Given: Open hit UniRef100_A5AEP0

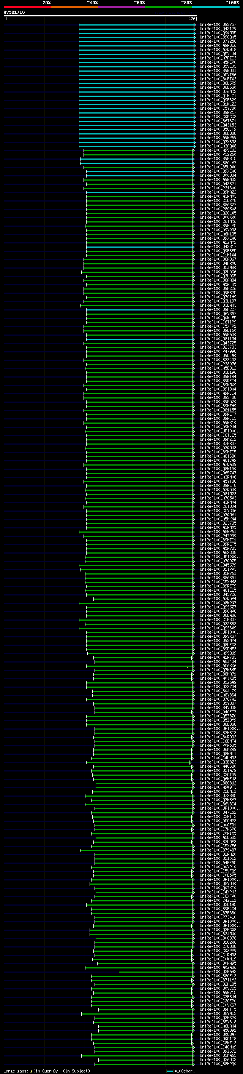Looking at the screenshot, I should coord(218,62).
